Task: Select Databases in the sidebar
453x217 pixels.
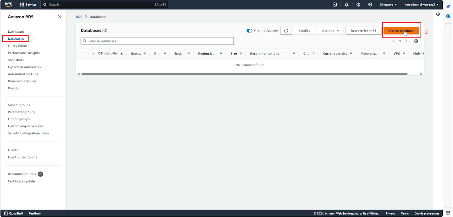Action: point(16,39)
